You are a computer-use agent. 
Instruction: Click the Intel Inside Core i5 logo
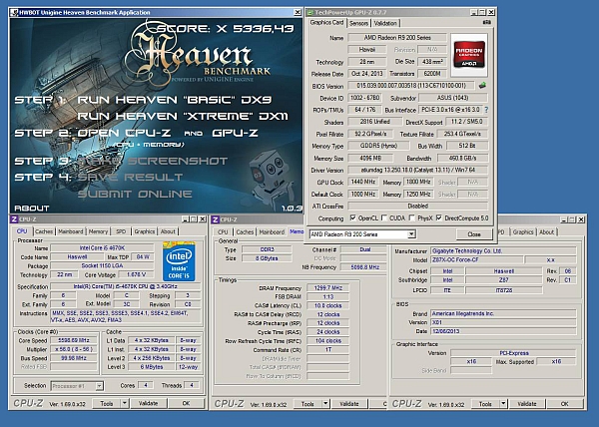tap(179, 261)
